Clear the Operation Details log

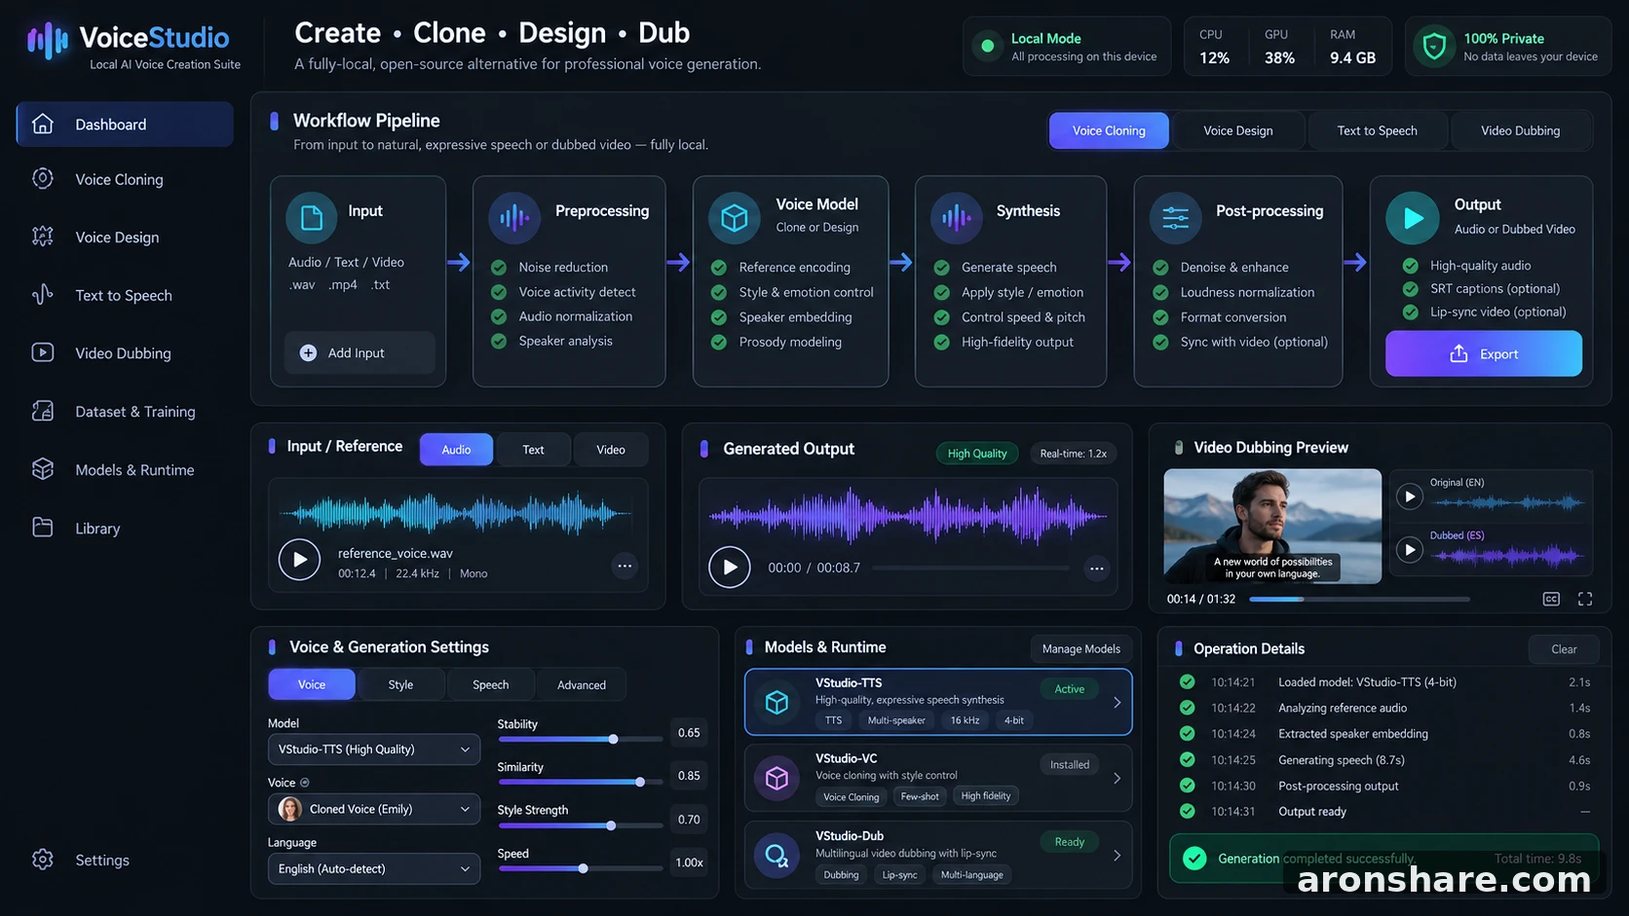click(x=1564, y=649)
